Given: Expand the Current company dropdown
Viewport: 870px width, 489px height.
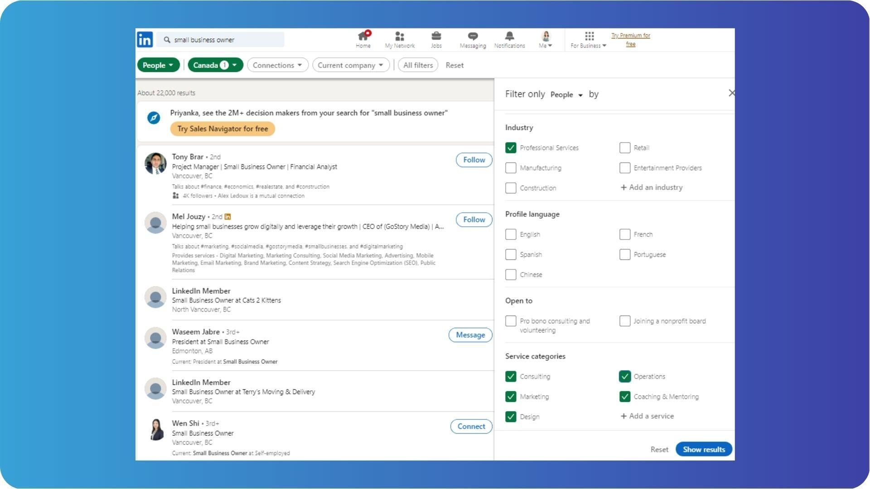Looking at the screenshot, I should point(351,65).
